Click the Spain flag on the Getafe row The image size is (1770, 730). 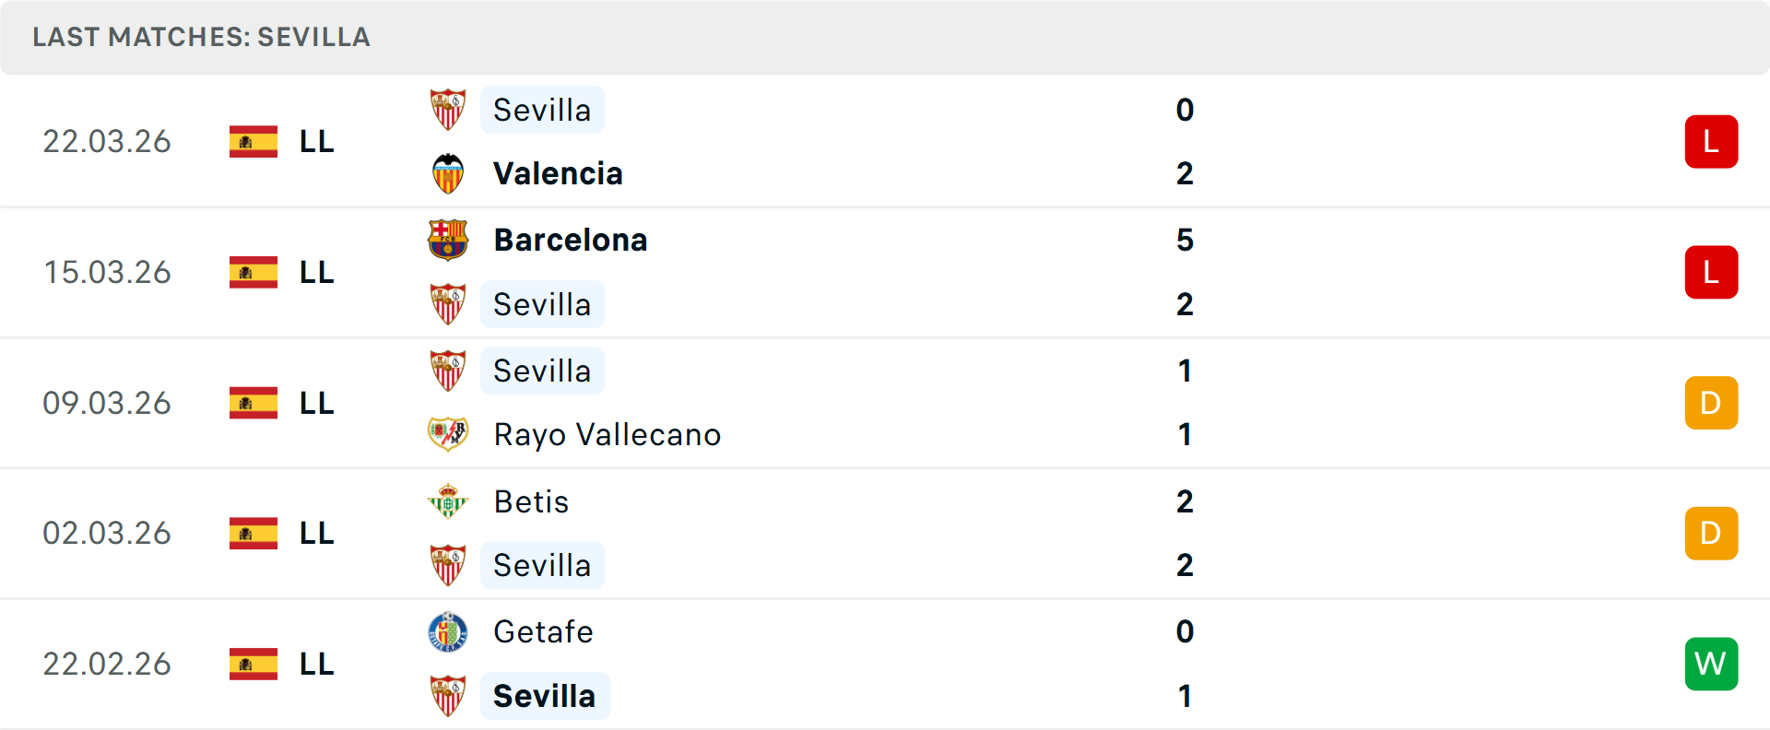coord(253,664)
